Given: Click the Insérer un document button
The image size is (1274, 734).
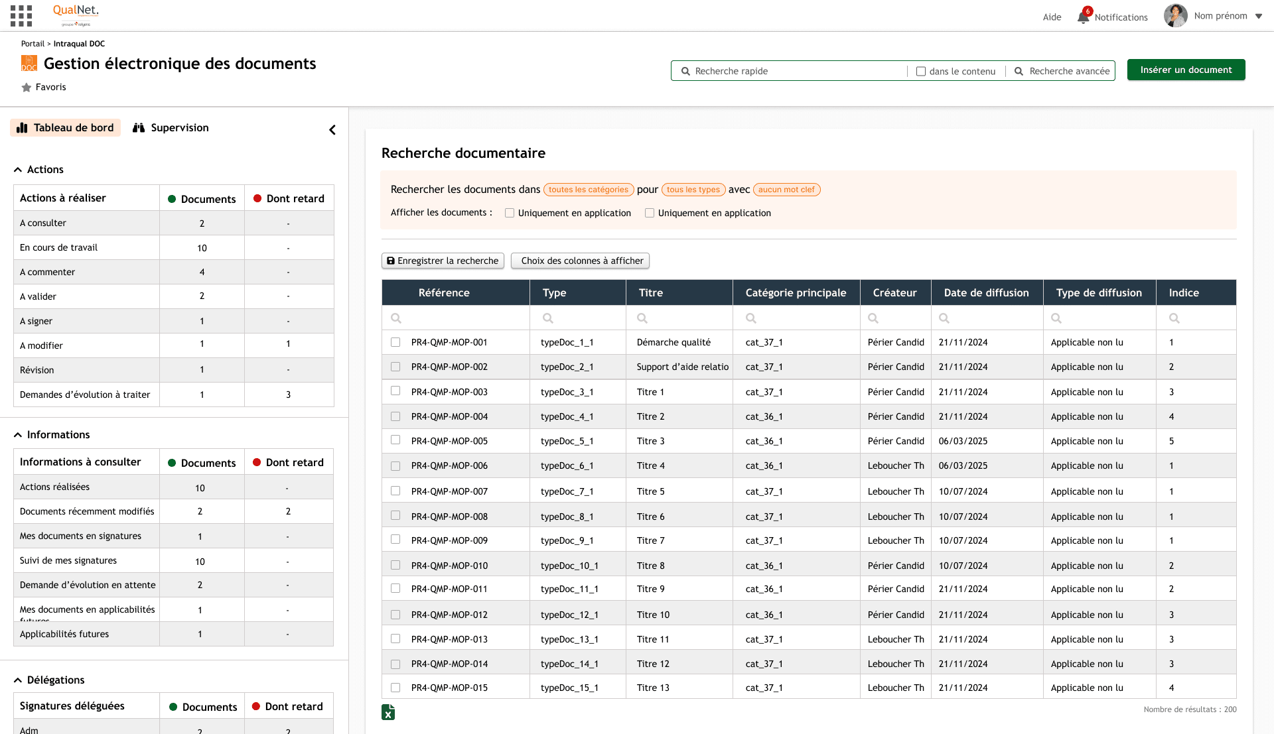Looking at the screenshot, I should [1186, 70].
